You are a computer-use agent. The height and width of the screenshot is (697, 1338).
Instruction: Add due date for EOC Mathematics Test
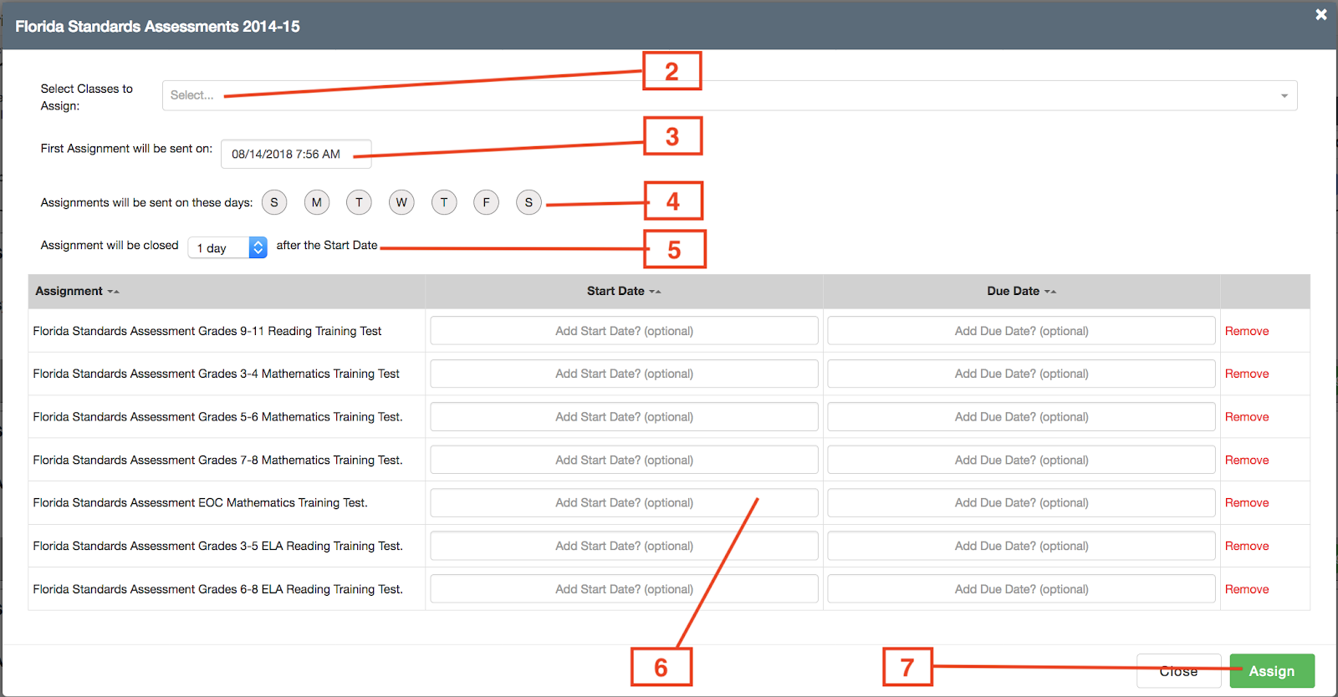pos(1021,502)
